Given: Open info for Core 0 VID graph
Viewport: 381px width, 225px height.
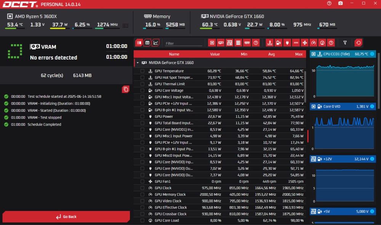Looking at the screenshot, I should [372, 106].
